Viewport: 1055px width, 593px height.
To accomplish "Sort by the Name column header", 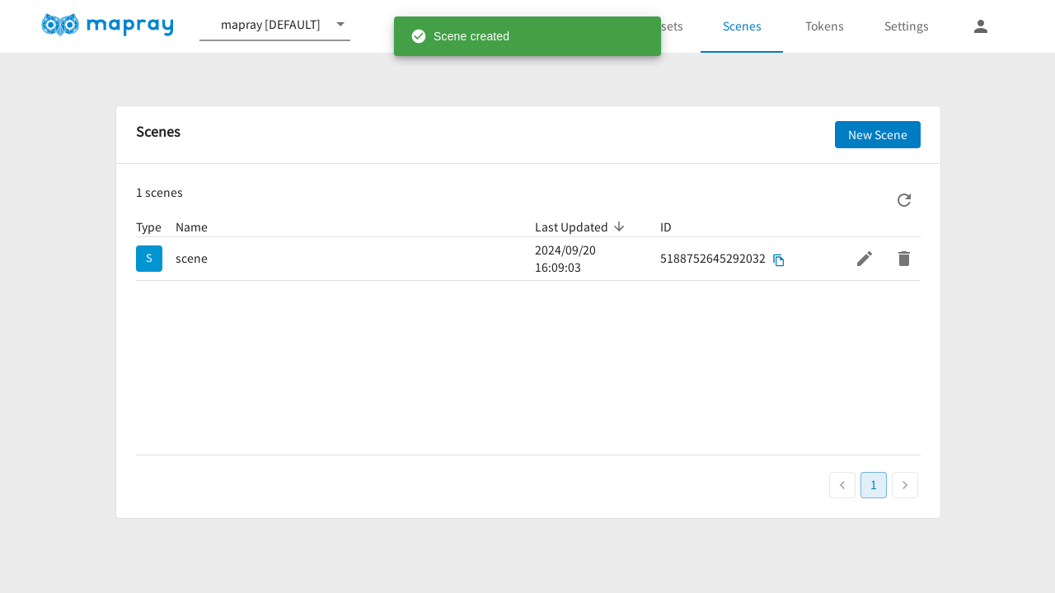I will 191,227.
